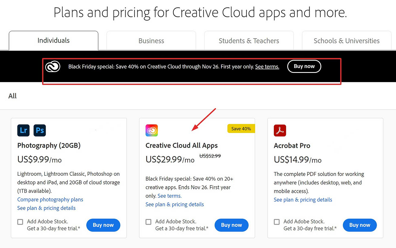The height and width of the screenshot is (248, 396).
Task: Open See plan & pricing details for Acrobat Pro
Action: point(303,200)
